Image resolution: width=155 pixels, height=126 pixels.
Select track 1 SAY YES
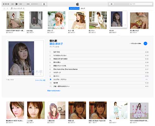(x=99, y=52)
